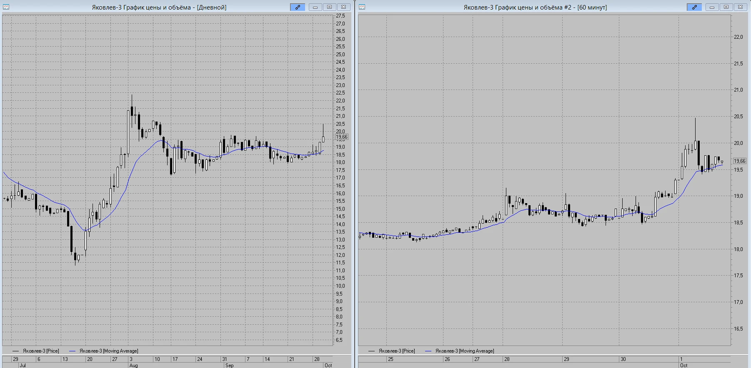Click the '6,5' bottom price label on daily chart
The image size is (751, 368).
pos(339,340)
